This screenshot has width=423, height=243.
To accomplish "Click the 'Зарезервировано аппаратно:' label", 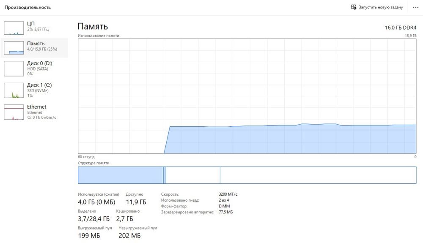I will click(187, 212).
